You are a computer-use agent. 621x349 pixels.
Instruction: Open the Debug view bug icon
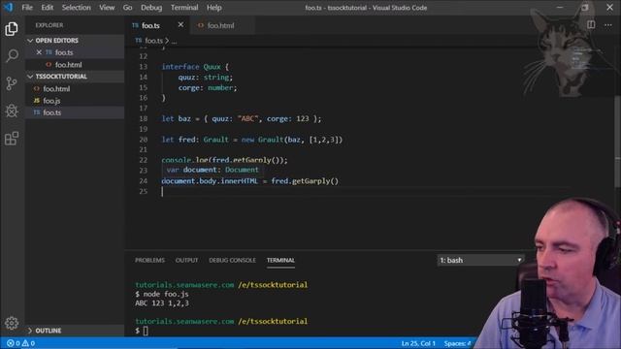click(12, 111)
